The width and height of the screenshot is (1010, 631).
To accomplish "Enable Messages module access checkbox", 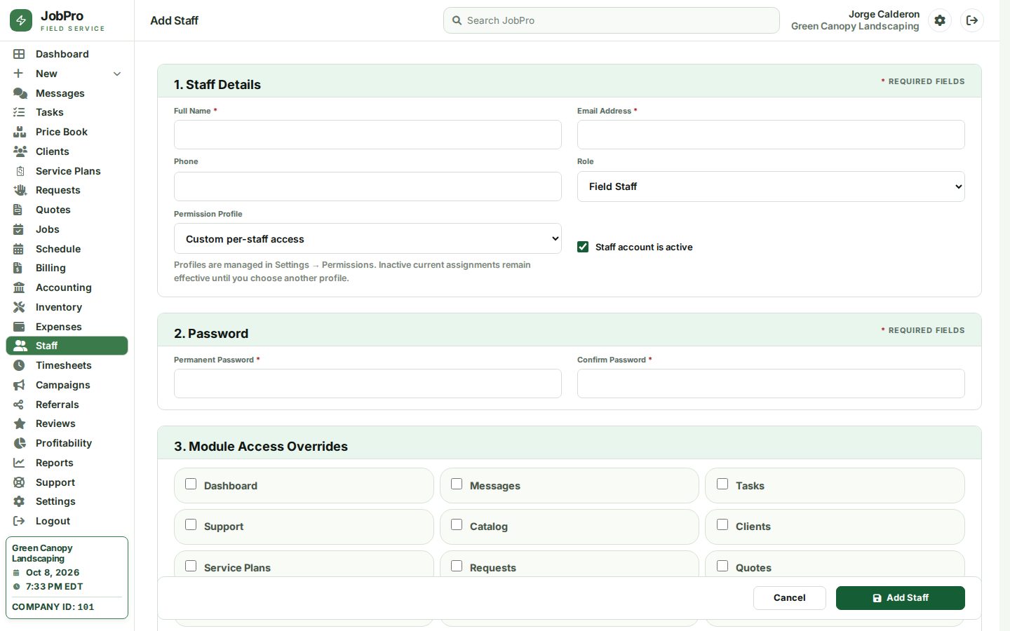I will (457, 484).
